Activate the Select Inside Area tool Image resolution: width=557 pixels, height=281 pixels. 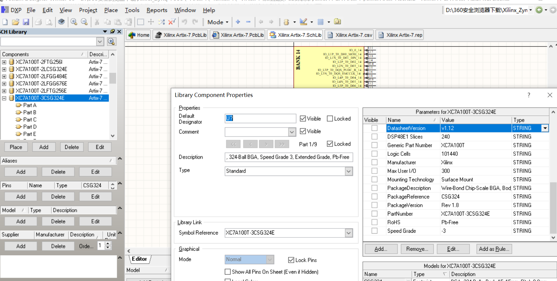coord(140,22)
